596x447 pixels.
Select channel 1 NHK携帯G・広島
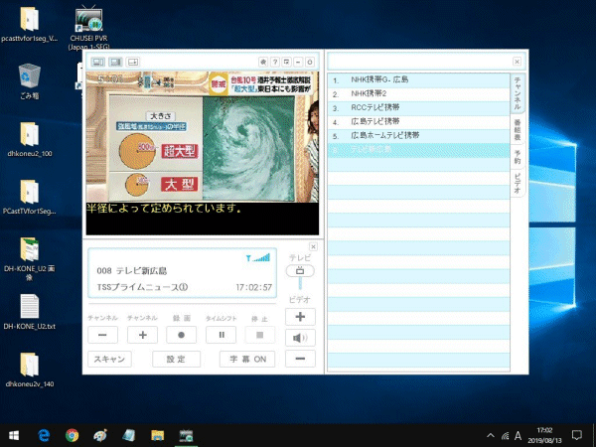click(418, 80)
